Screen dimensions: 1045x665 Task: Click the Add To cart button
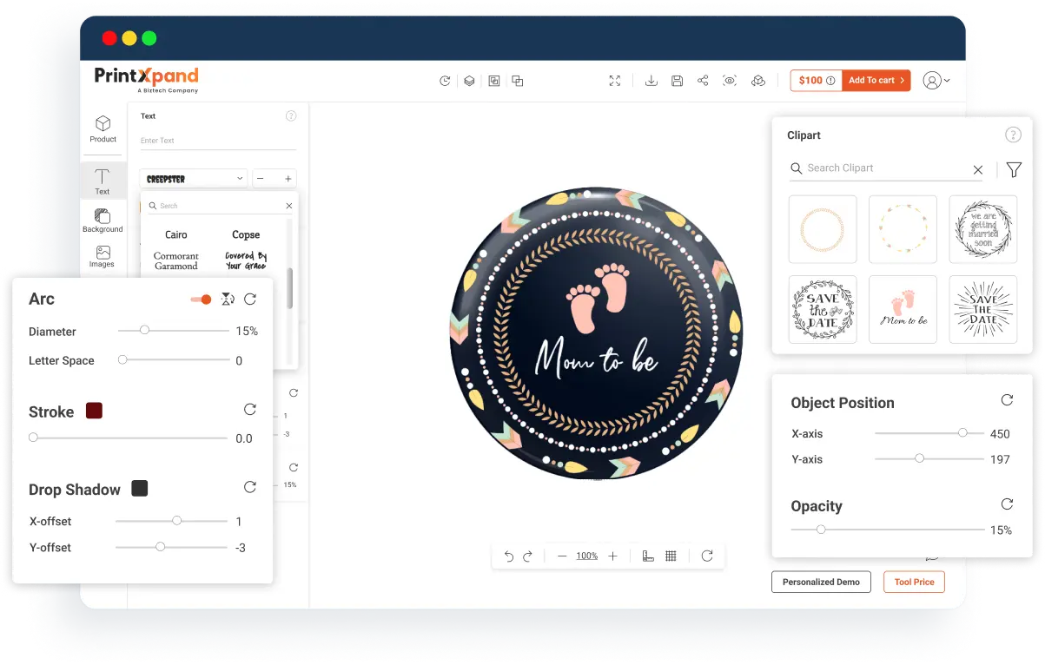[876, 81]
